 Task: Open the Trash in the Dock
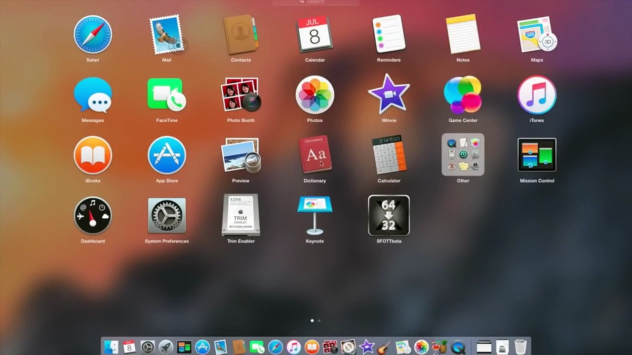520,347
